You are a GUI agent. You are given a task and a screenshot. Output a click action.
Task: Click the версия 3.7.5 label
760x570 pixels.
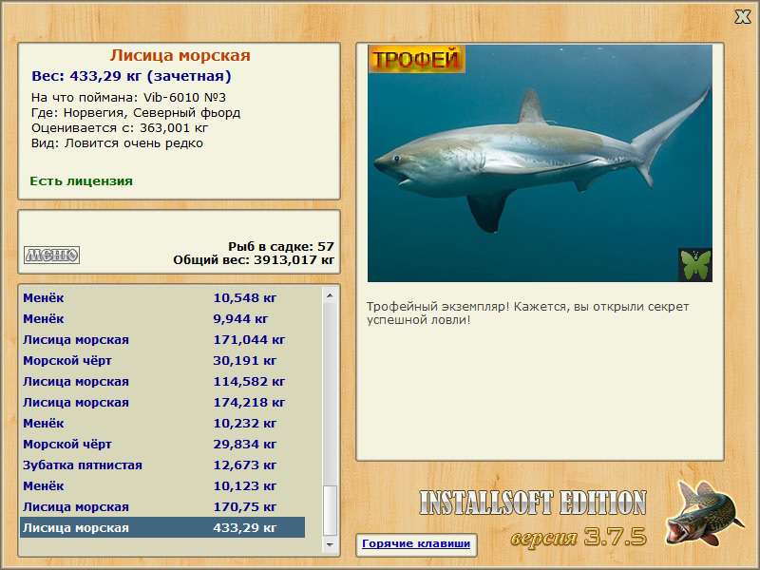[x=579, y=537]
